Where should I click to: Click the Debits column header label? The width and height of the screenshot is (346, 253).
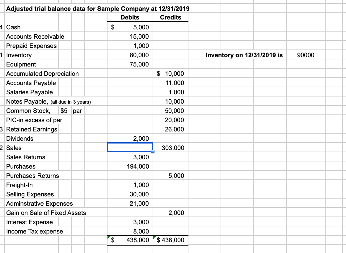coord(130,18)
